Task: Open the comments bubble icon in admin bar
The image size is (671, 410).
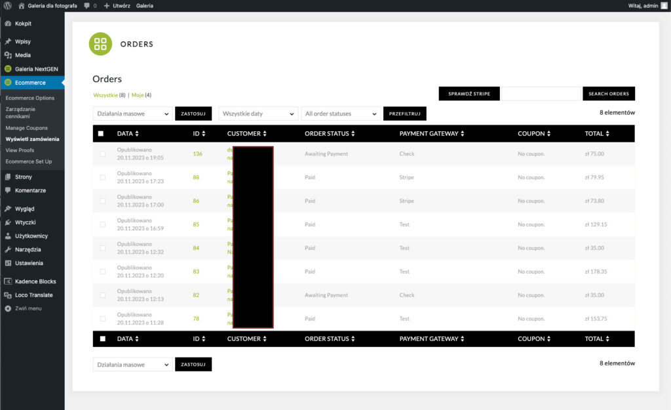Action: point(88,5)
